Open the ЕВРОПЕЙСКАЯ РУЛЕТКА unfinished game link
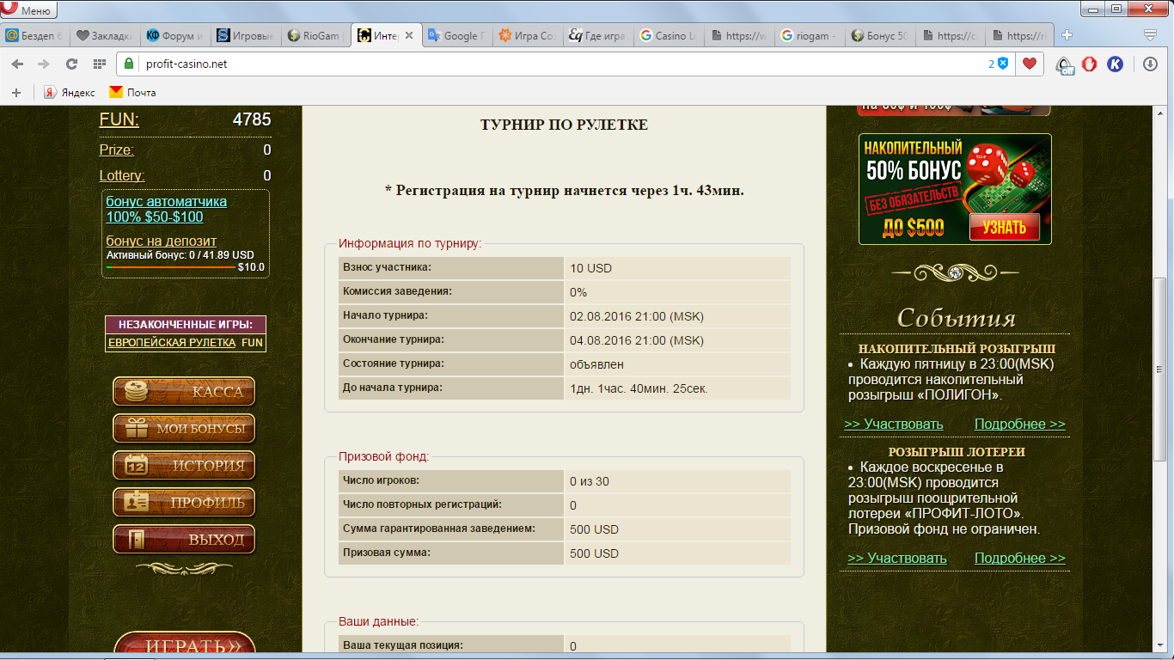Screen dimensions: 1174x660 (x=171, y=342)
